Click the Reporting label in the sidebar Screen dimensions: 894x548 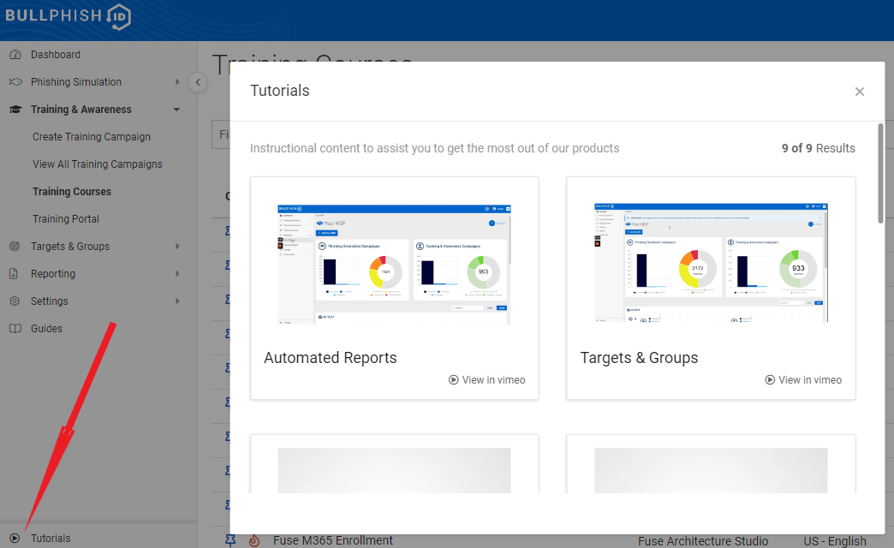click(x=53, y=274)
